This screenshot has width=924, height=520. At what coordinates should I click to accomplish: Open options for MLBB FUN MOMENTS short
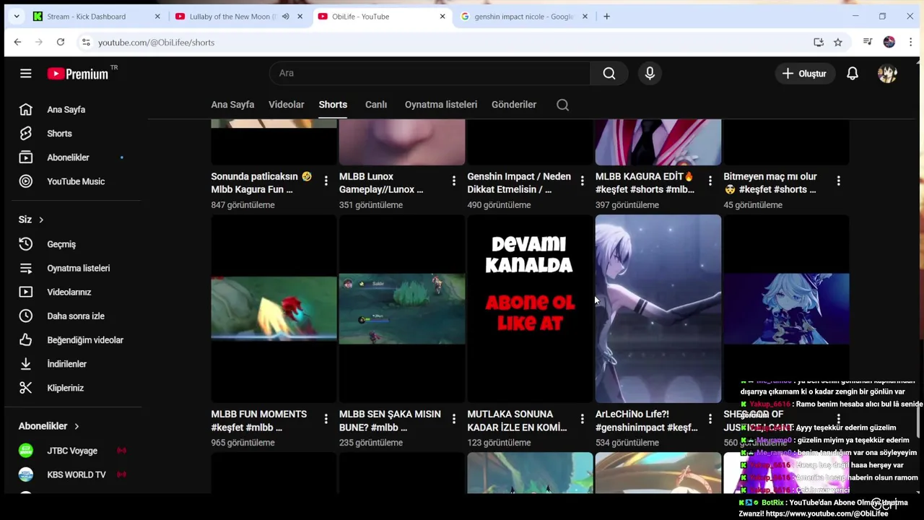click(x=326, y=418)
